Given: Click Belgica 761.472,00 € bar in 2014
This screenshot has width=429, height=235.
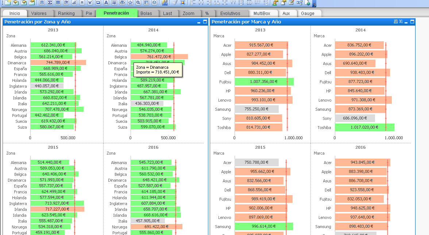Looking at the screenshot, I should coord(159,57).
